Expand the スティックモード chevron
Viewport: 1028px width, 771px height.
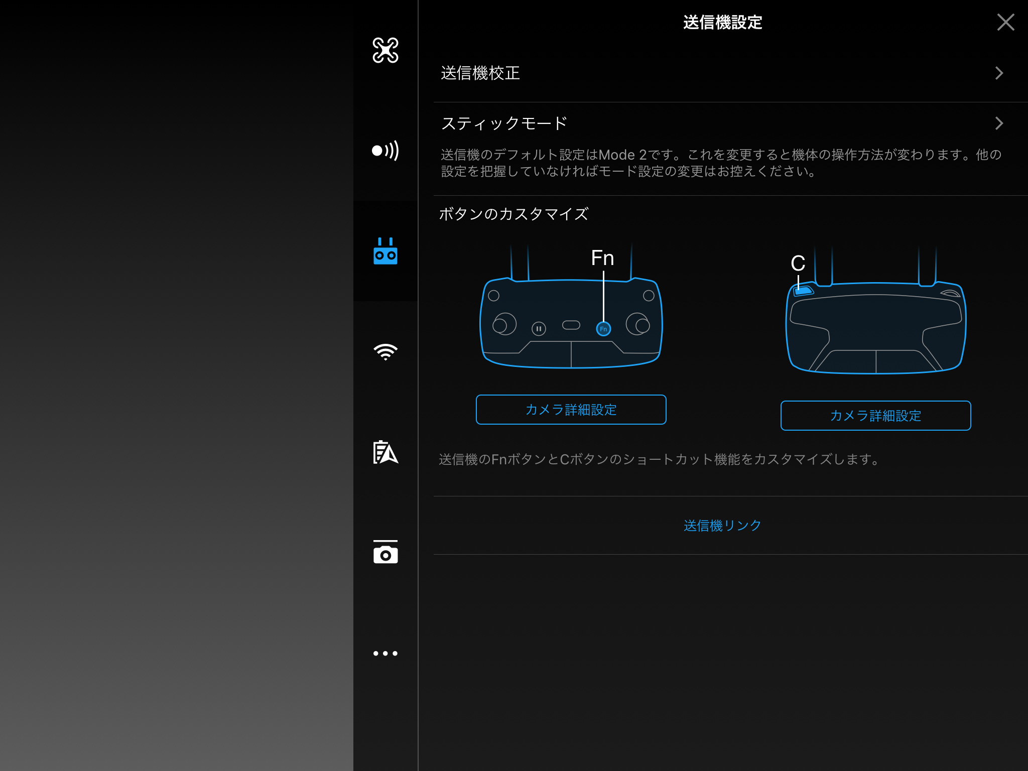tap(999, 123)
